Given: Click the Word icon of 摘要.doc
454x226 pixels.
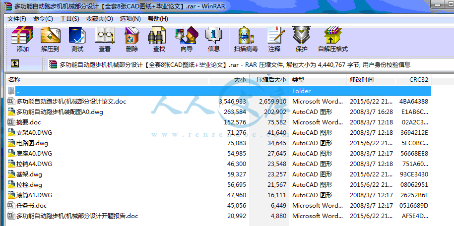Looking at the screenshot, I should point(11,122).
